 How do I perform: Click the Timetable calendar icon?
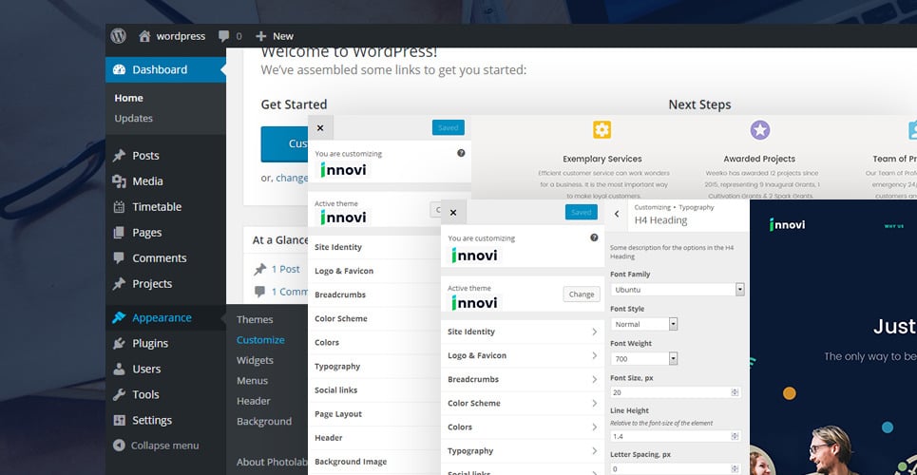(119, 207)
